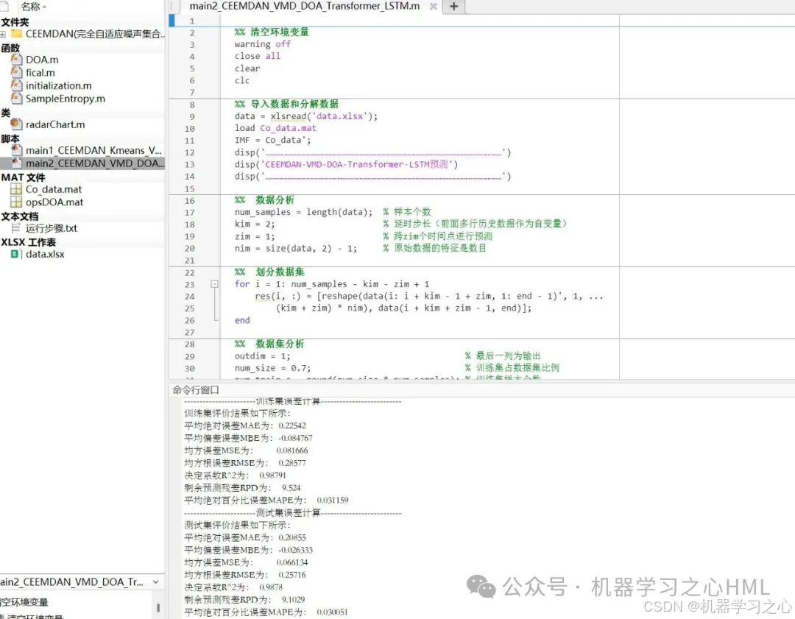
Task: Click the main2_CEEMDAN_VMD_DOA script icon in file list
Action: (x=17, y=163)
